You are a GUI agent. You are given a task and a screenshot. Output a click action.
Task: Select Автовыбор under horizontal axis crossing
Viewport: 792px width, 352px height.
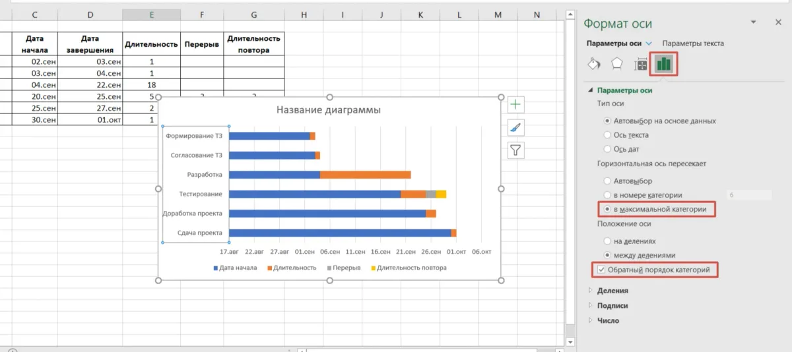607,181
